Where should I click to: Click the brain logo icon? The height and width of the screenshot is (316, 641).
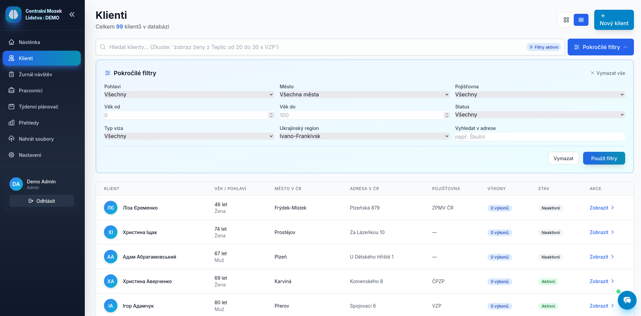(13, 14)
